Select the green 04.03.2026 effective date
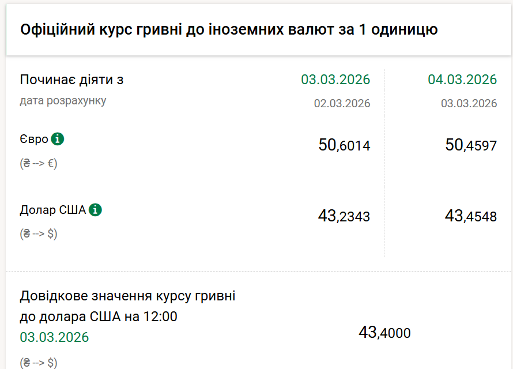513x369 pixels. point(462,80)
